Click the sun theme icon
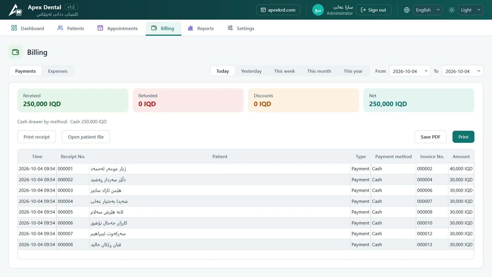Viewport: 492px width, 277px height. click(x=452, y=10)
